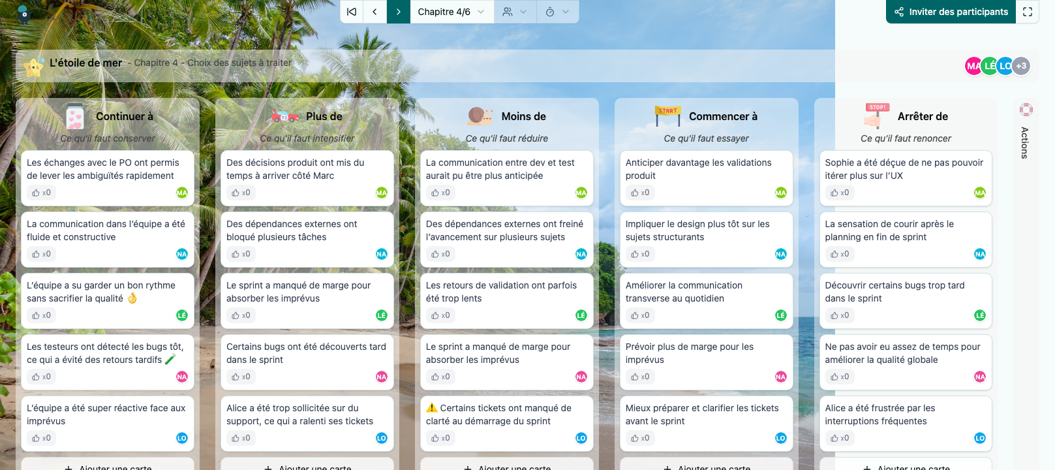Viewport: 1055px width, 470px height.
Task: Open the Actions lifebuoy icon
Action: [x=1026, y=110]
